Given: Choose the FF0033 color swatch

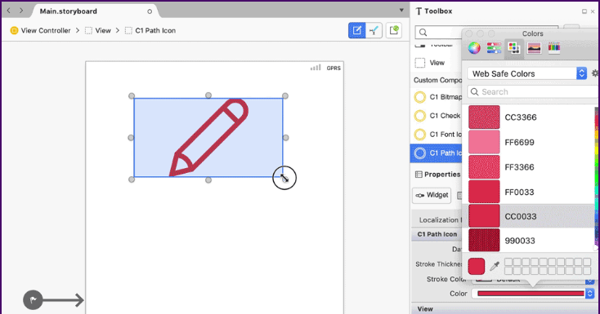Looking at the screenshot, I should point(484,192).
